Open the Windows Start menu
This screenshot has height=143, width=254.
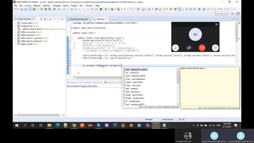[17, 126]
